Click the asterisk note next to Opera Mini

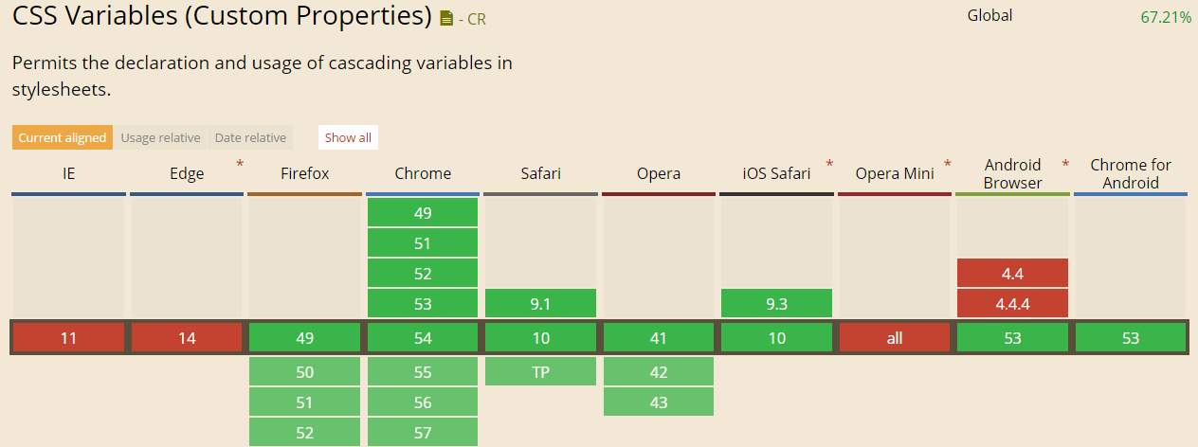click(x=948, y=165)
